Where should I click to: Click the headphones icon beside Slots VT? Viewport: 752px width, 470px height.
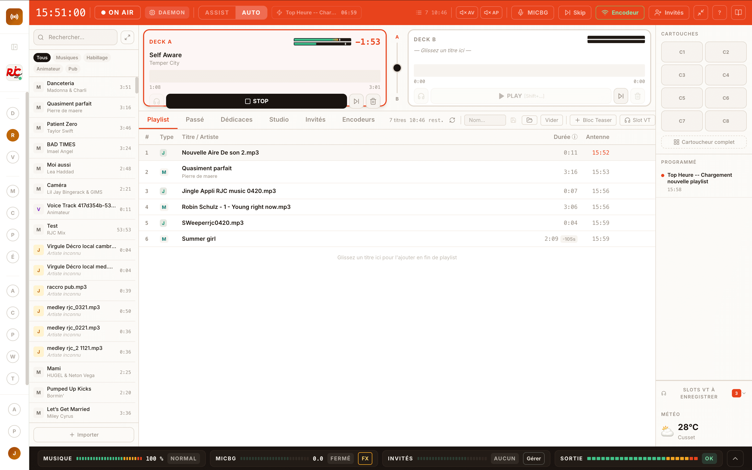(x=664, y=393)
